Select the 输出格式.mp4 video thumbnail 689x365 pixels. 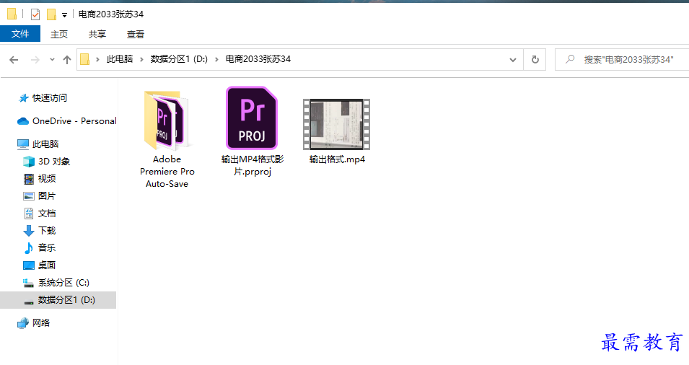pyautogui.click(x=337, y=124)
